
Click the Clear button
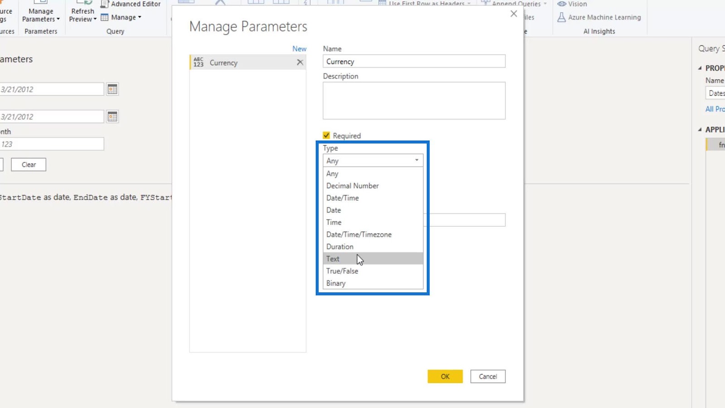pyautogui.click(x=29, y=165)
